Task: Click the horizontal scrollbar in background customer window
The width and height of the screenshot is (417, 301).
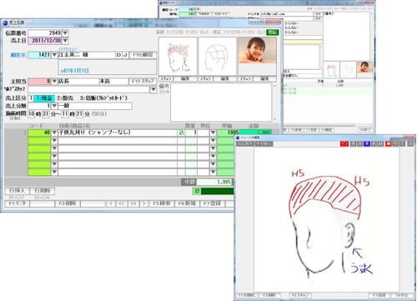Action: [319, 125]
